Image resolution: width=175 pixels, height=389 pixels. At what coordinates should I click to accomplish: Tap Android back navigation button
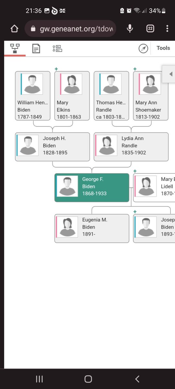[137, 379]
